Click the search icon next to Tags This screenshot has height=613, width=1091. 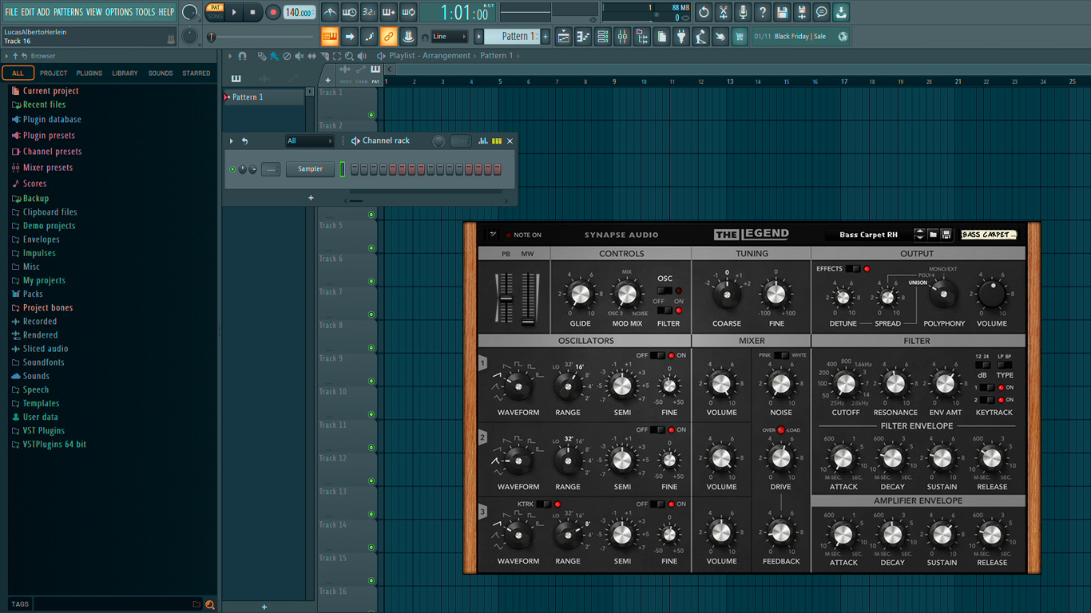(210, 604)
